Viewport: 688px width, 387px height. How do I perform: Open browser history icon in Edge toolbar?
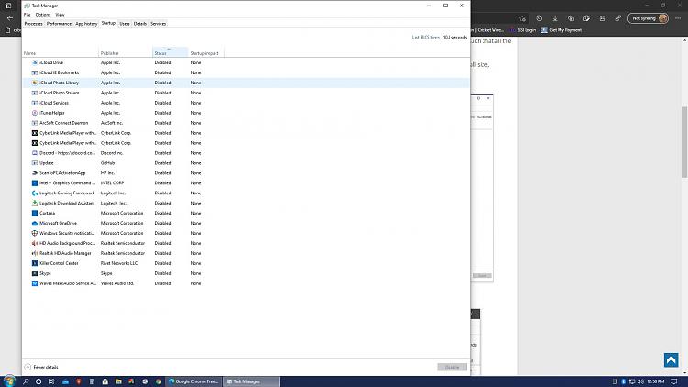point(538,18)
